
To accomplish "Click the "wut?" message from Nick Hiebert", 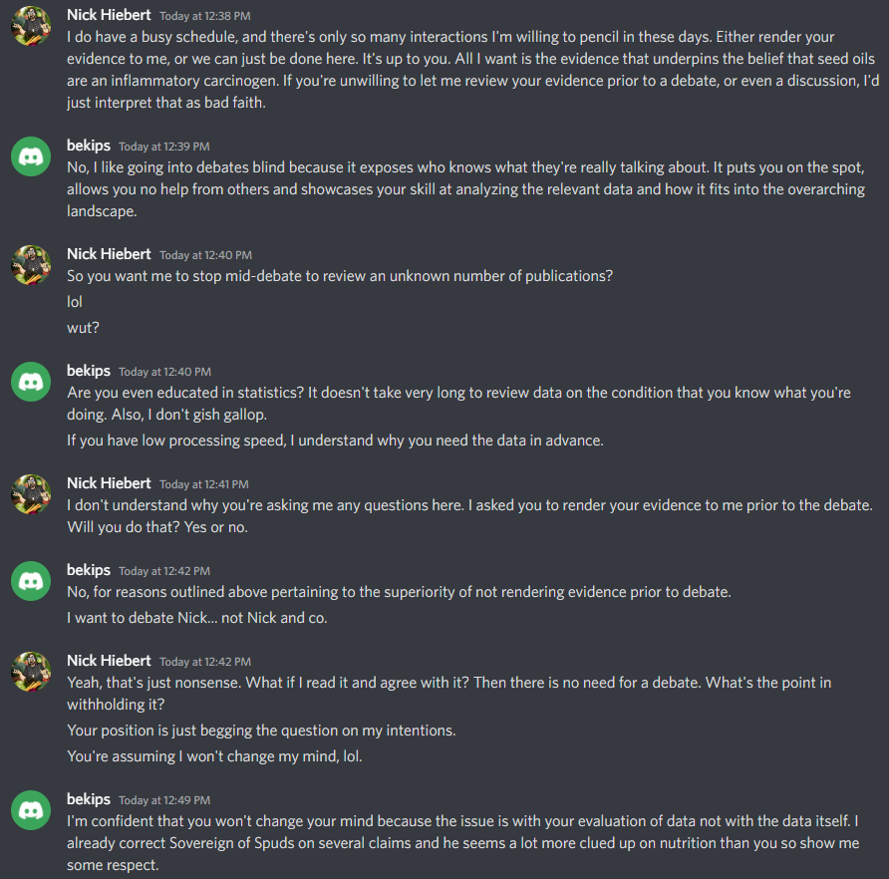I will click(x=82, y=326).
